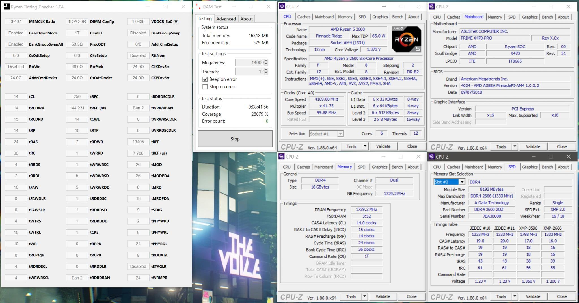This screenshot has height=303, width=579.
Task: Open the About tab in RAM Test
Action: 247,19
